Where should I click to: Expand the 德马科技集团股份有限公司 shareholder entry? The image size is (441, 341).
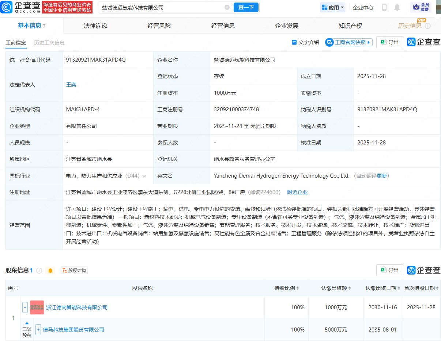pos(38,330)
